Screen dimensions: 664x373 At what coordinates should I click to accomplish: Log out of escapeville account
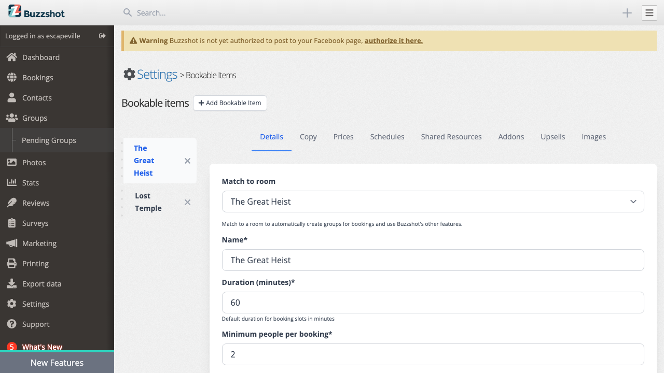[102, 36]
